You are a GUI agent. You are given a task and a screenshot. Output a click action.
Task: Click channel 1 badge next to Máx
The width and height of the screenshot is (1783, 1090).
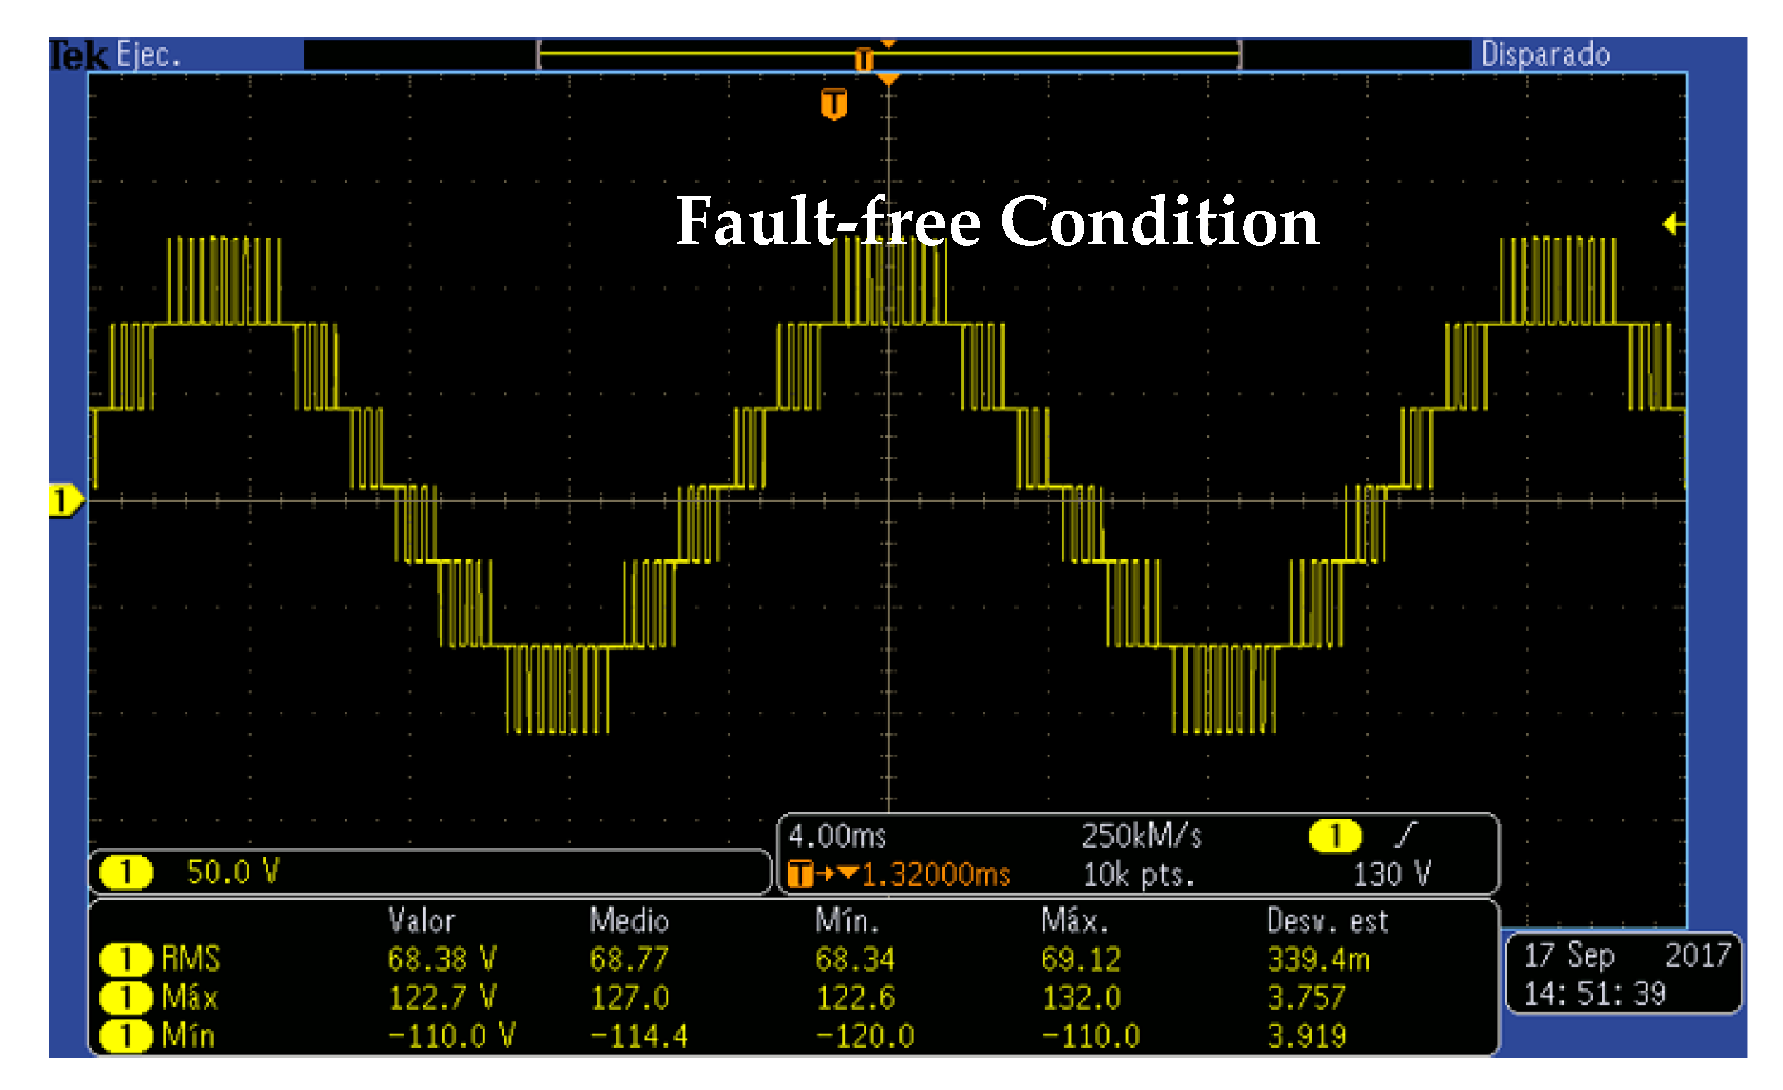click(126, 997)
